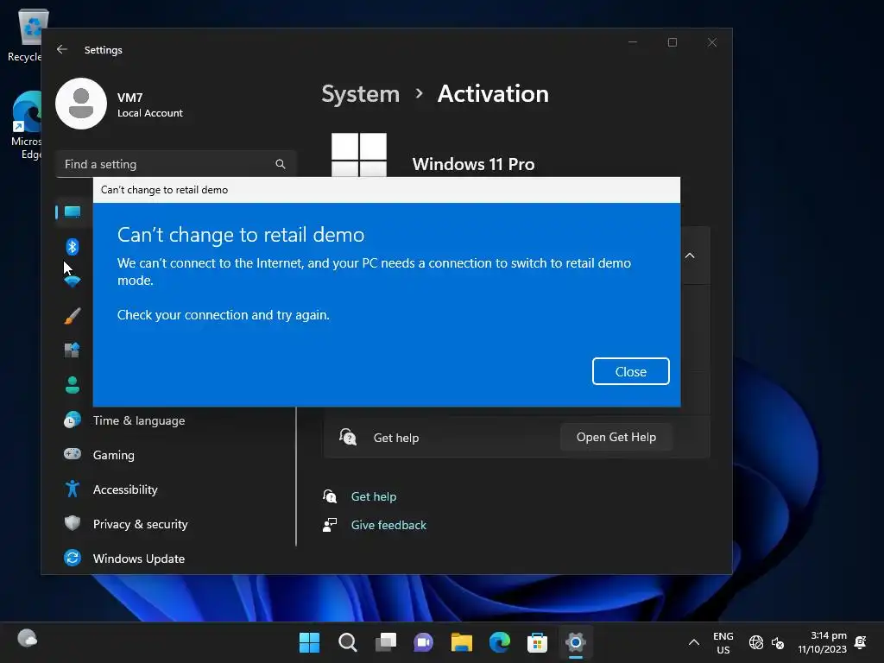The width and height of the screenshot is (884, 663).
Task: Click the Give feedback link
Action: pos(388,525)
